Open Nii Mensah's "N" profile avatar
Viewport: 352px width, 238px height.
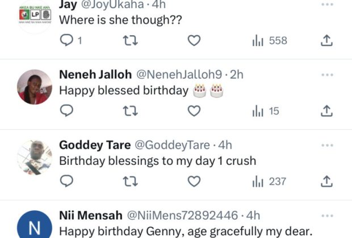tap(35, 227)
